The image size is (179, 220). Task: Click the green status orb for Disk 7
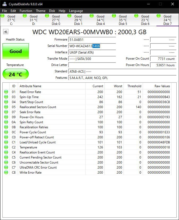(159, 16)
